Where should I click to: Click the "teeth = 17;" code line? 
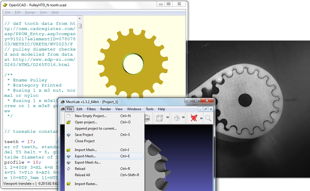click(20, 142)
